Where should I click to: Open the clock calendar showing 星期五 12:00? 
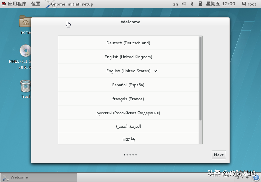pos(220,4)
